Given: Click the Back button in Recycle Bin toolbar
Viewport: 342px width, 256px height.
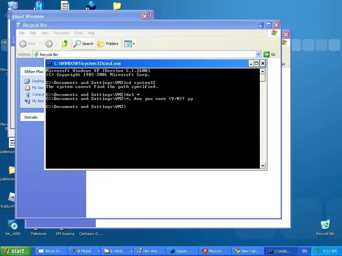Looking at the screenshot, I should (x=27, y=44).
